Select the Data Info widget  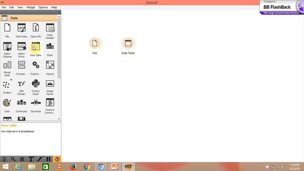[x=36, y=30]
